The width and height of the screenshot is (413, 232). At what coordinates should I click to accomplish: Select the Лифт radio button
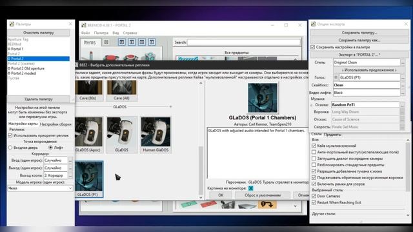click(50, 148)
